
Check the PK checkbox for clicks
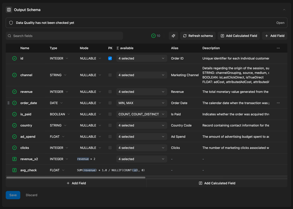click(x=110, y=148)
